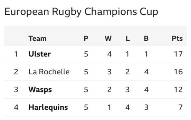Click the W column header
The height and width of the screenshot is (120, 191).
[x=108, y=38]
